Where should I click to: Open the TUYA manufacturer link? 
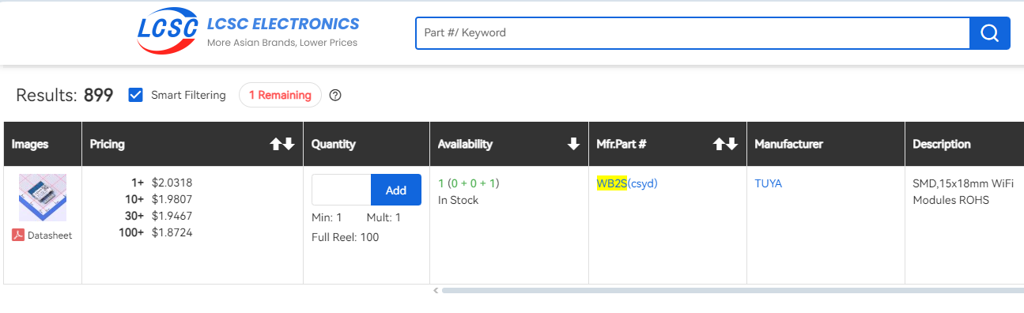(769, 183)
